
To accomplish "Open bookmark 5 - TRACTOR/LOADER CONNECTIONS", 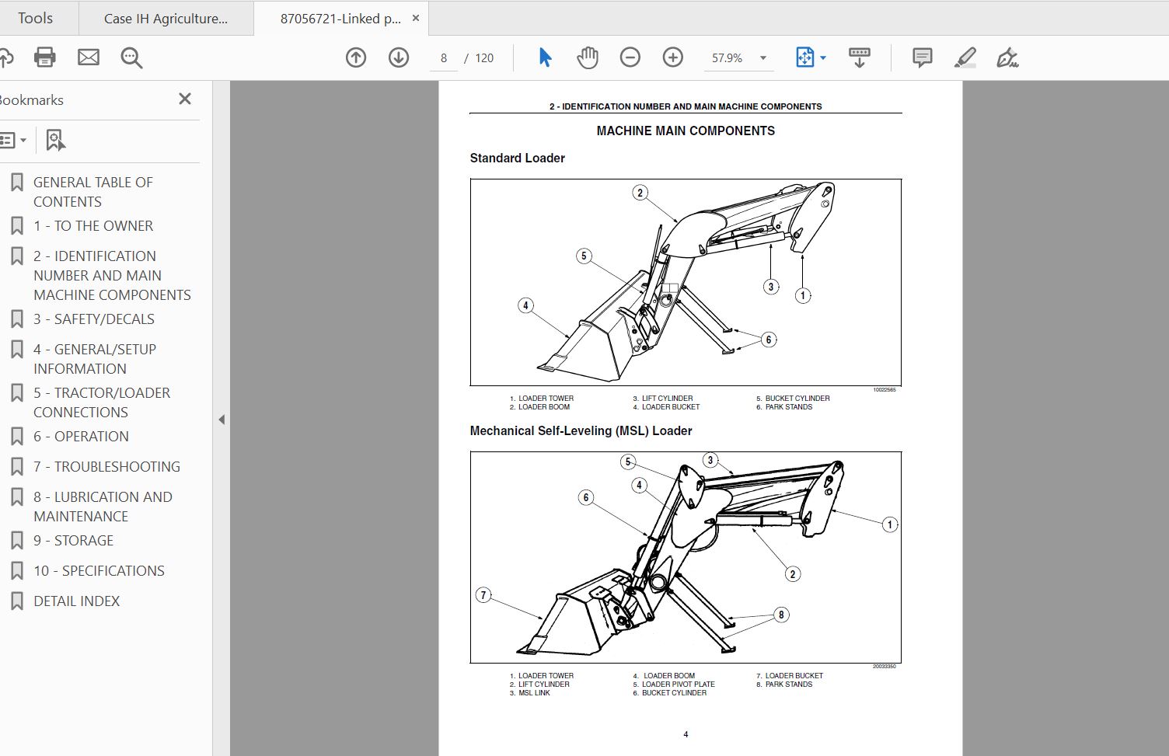I will (102, 402).
